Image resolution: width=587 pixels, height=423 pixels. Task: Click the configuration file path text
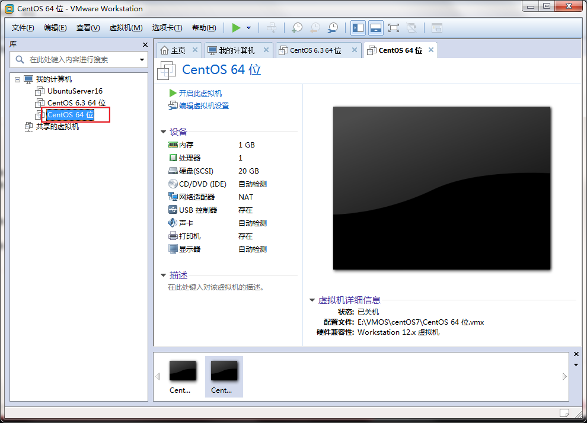[420, 322]
